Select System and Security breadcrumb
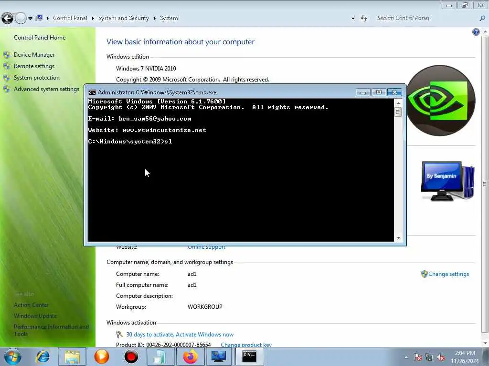This screenshot has height=366, width=489. [124, 18]
